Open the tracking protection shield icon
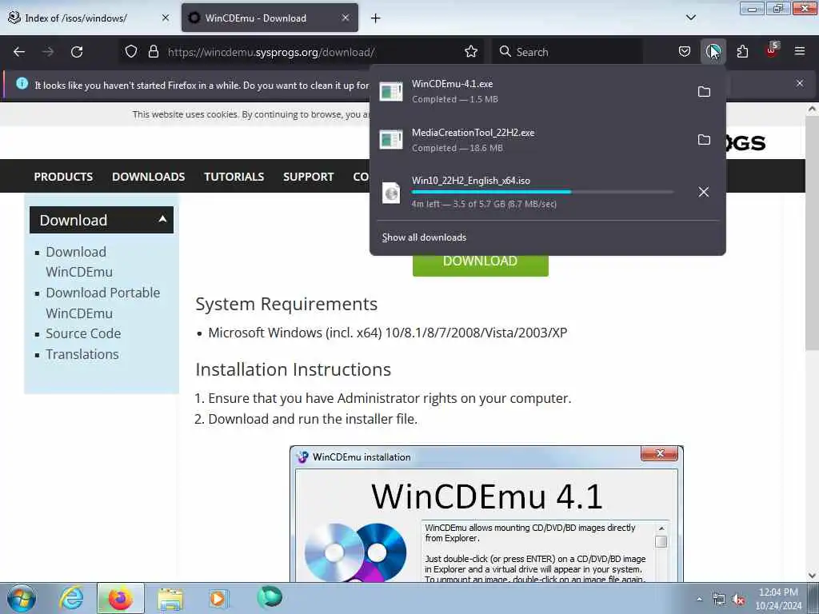The width and height of the screenshot is (819, 614). pos(131,51)
